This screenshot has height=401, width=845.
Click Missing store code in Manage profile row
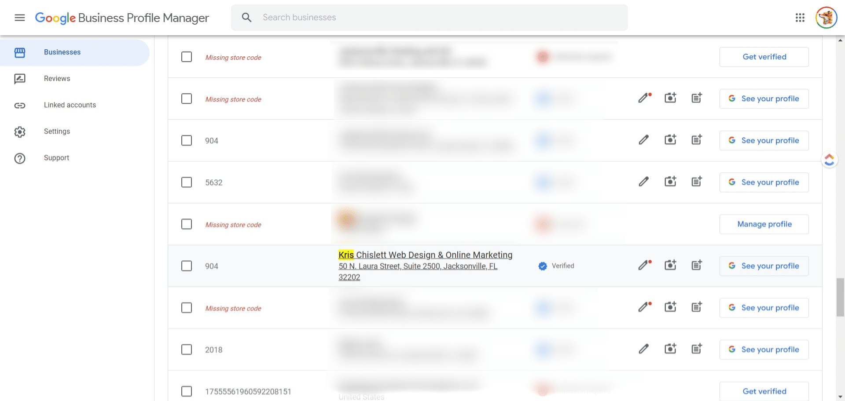point(233,225)
